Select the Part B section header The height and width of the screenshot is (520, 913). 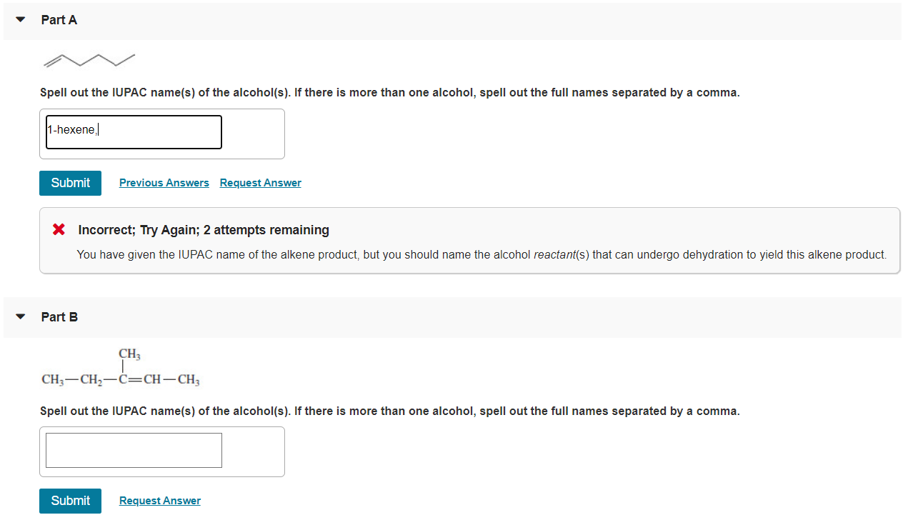(59, 317)
